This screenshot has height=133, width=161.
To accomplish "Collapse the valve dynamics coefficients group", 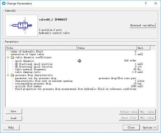I will [x=8, y=58].
